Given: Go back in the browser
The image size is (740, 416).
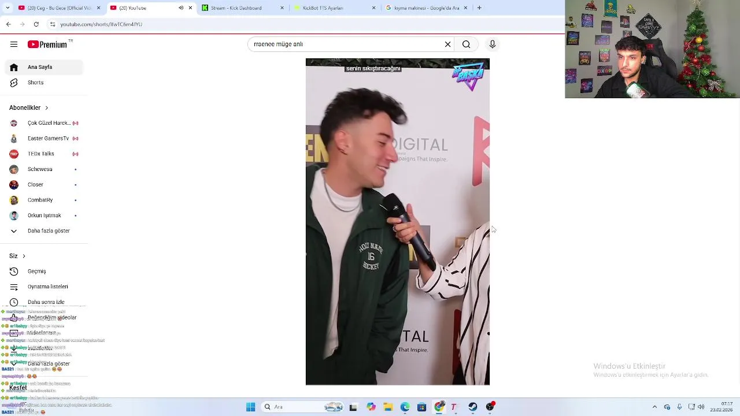Looking at the screenshot, I should click(8, 24).
